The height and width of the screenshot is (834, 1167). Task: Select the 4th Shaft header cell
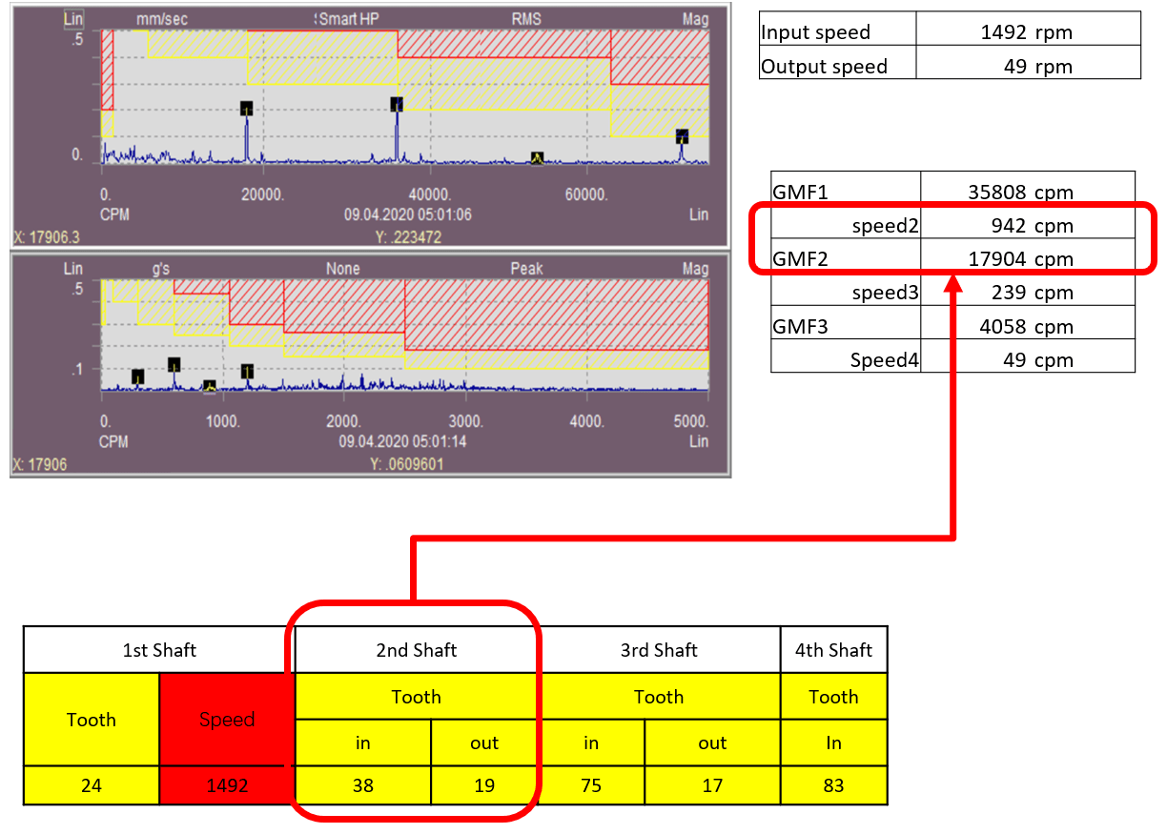834,650
